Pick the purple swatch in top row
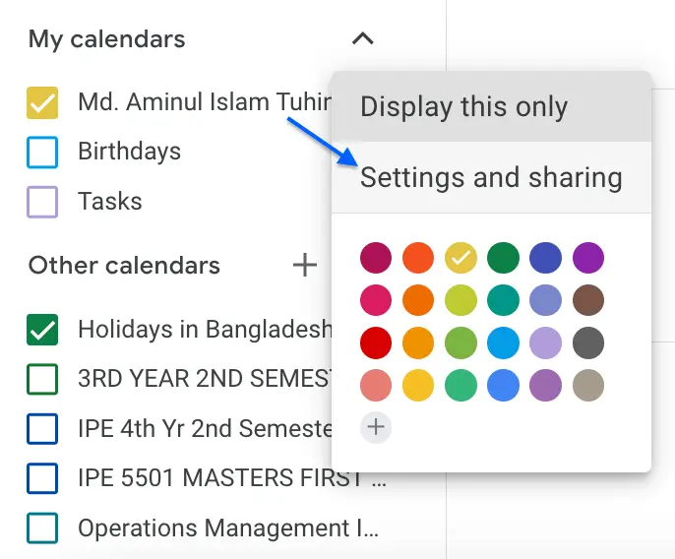This screenshot has height=559, width=675. pos(588,258)
